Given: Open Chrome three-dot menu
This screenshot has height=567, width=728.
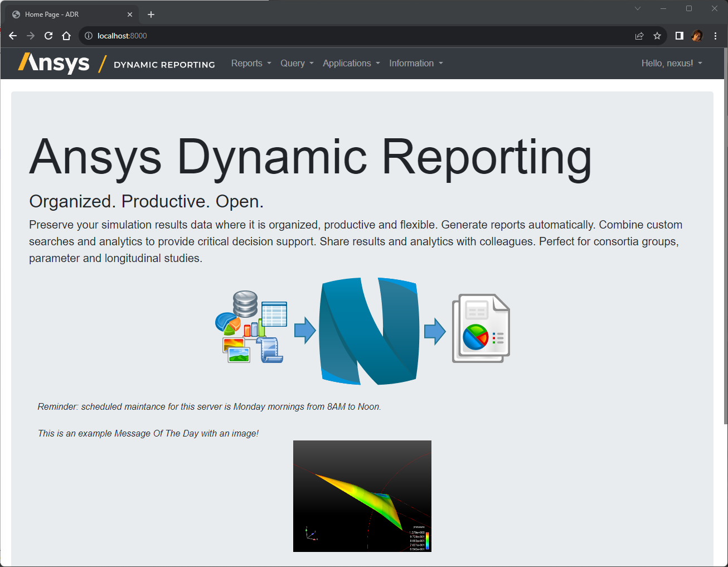Looking at the screenshot, I should coord(715,36).
